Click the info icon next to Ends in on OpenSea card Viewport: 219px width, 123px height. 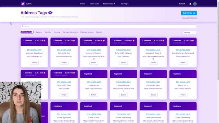tap(184, 43)
